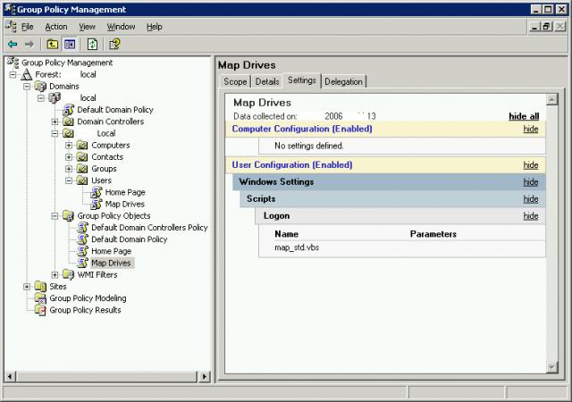Click the Group Policy Objects container icon
This screenshot has width=572, height=402.
[69, 215]
